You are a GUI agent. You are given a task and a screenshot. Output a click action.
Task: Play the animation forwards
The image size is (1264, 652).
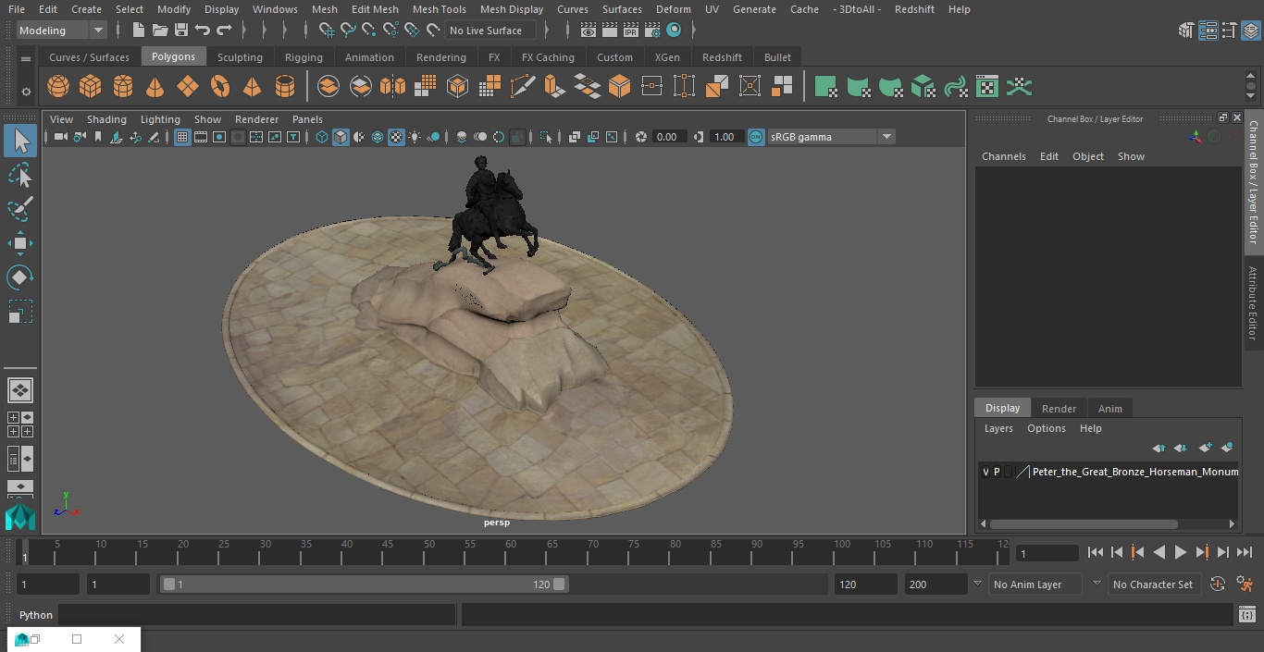[x=1180, y=552]
